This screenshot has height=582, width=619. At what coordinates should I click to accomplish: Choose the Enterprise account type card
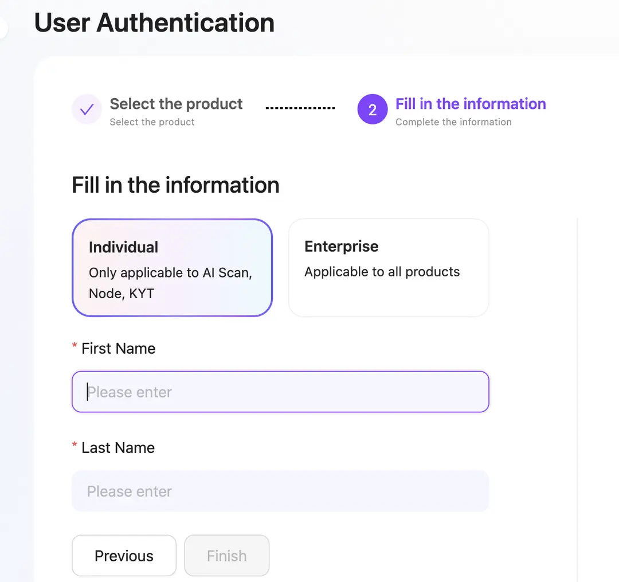click(389, 268)
